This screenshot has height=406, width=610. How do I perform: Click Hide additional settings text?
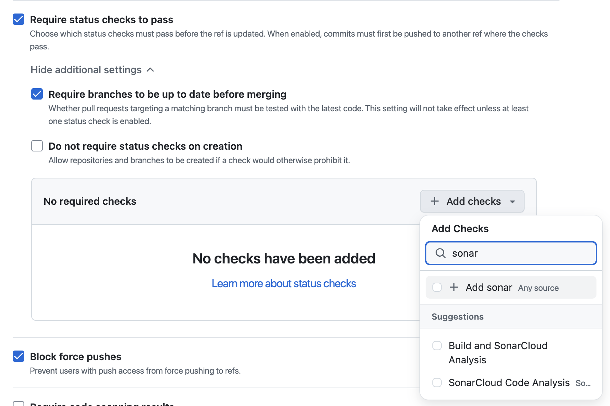pyautogui.click(x=86, y=70)
